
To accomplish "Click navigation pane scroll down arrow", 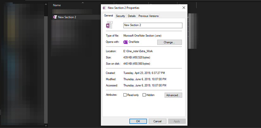I will coord(46,125).
